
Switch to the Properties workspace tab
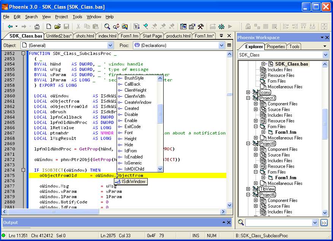pyautogui.click(x=276, y=47)
